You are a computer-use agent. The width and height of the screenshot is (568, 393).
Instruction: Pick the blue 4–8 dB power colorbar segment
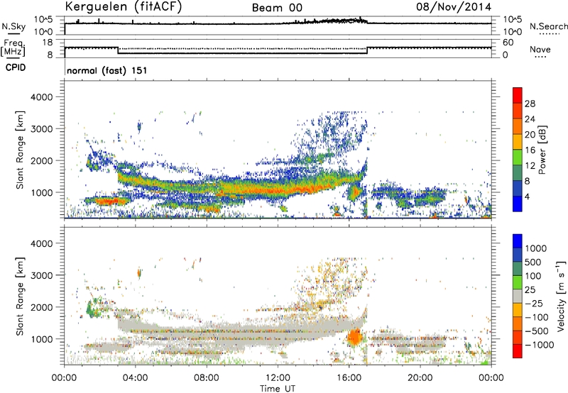(518, 189)
